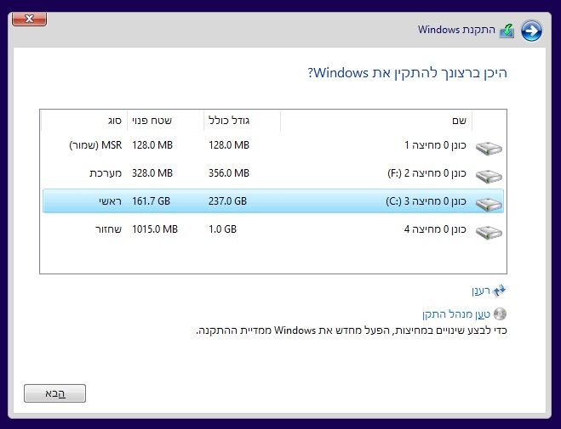Close the Windows setup dialog
561x429 pixels.
click(29, 19)
